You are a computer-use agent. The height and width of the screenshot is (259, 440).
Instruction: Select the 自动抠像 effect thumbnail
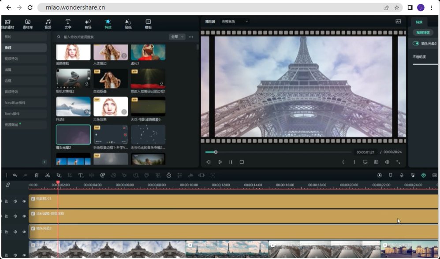[x=111, y=78]
